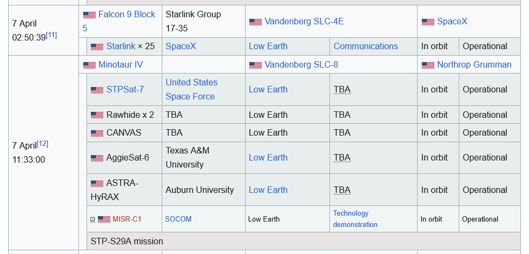Click the flag icon before AggieSat-6

click(x=97, y=158)
